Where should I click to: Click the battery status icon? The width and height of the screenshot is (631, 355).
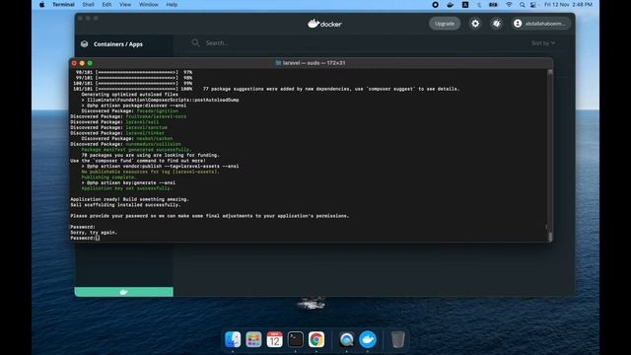(493, 4)
